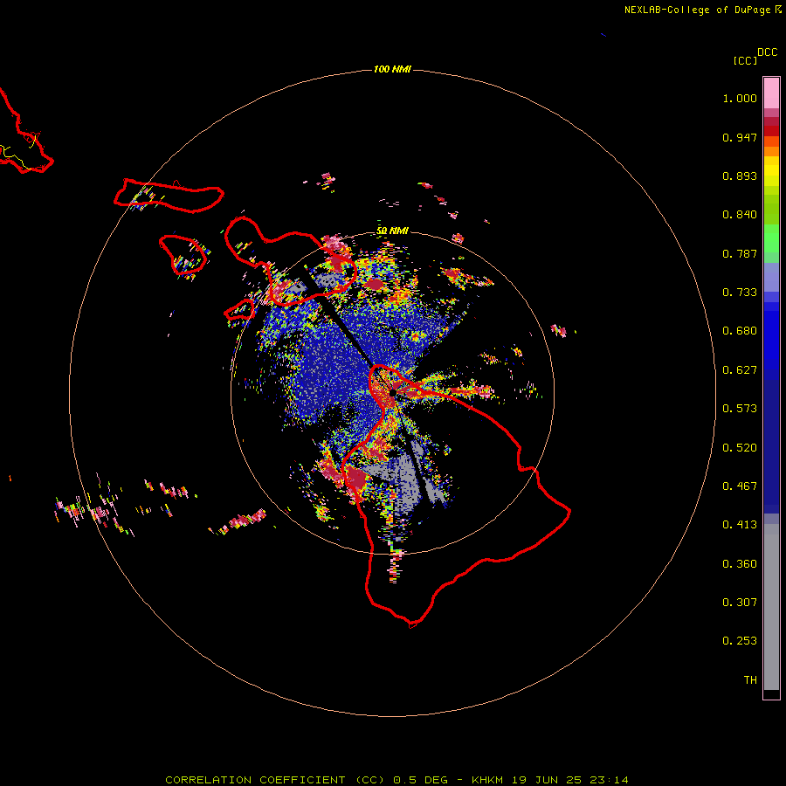Click the 0.840 scale value
The width and height of the screenshot is (786, 786).
click(740, 215)
